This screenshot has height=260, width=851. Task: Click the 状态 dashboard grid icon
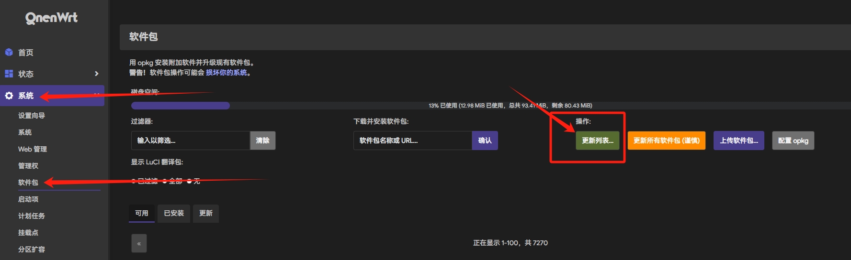[x=9, y=74]
